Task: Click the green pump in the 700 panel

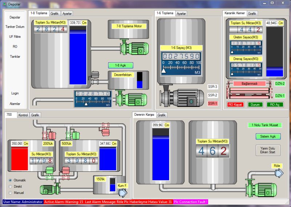Action: tap(52, 188)
